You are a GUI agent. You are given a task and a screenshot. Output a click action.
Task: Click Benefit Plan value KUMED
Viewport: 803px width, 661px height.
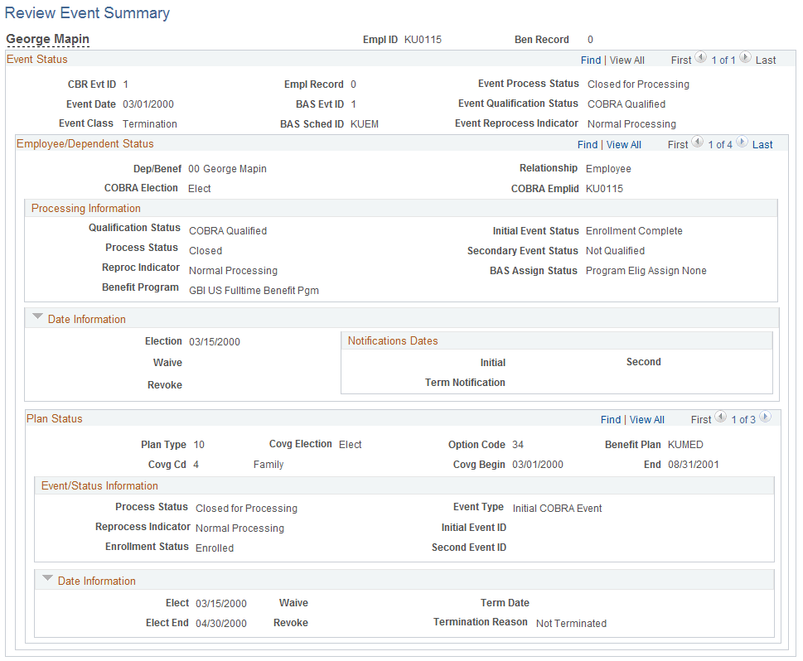[x=685, y=445]
